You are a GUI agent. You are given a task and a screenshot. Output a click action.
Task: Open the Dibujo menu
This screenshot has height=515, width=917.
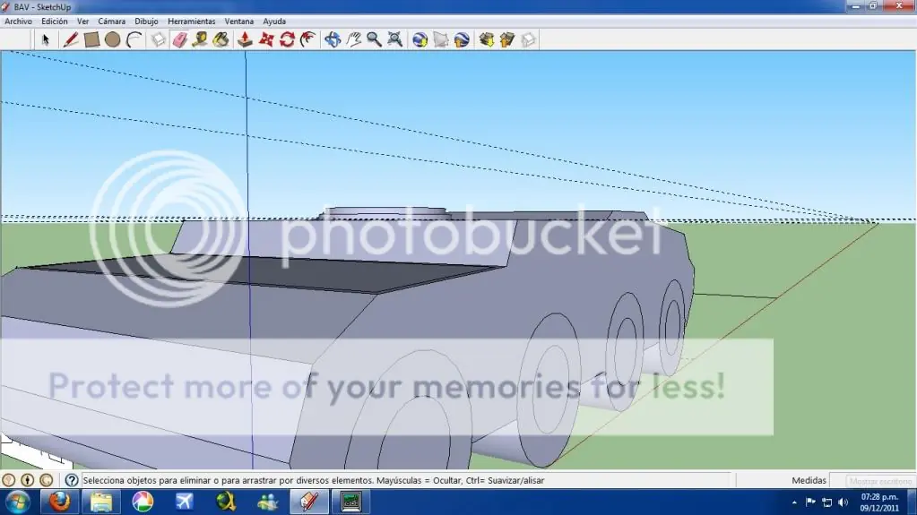(146, 21)
